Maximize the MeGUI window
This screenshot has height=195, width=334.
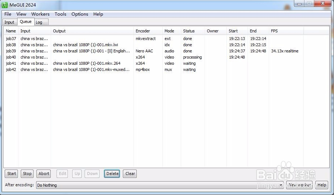pos(309,4)
